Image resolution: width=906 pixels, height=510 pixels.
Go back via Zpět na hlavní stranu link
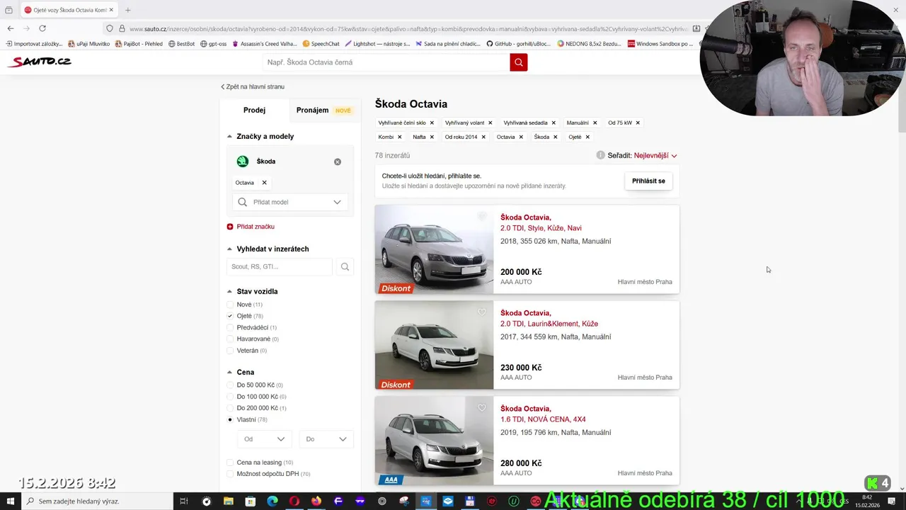(x=253, y=86)
